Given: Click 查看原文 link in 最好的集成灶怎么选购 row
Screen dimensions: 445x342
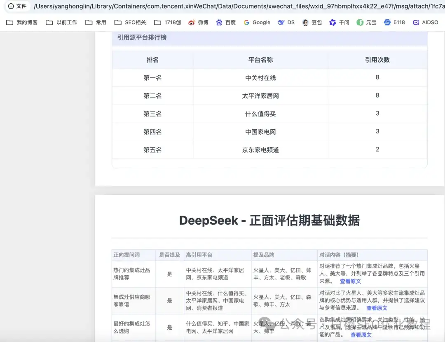Looking at the screenshot, I should (x=361, y=335).
